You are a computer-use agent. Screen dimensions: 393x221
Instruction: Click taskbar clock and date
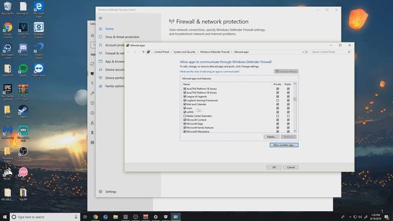tap(375, 217)
